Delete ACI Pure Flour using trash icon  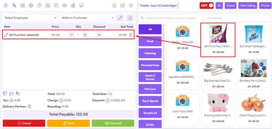(131, 35)
